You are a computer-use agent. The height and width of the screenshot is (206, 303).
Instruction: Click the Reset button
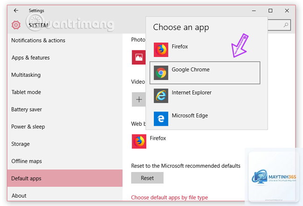point(147,178)
